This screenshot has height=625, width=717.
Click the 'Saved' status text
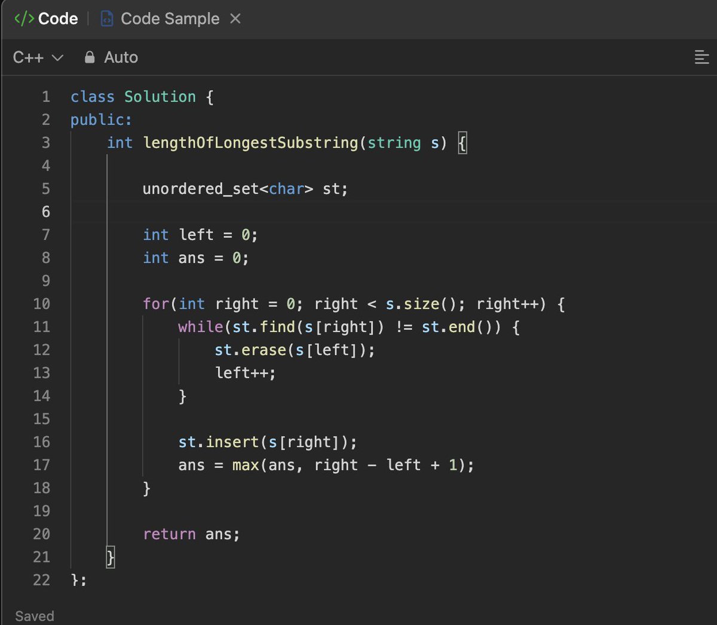click(35, 615)
